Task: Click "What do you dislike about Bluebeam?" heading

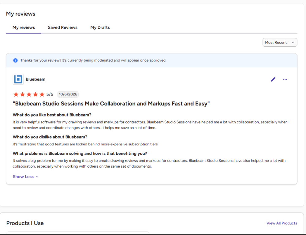Action: point(50,137)
